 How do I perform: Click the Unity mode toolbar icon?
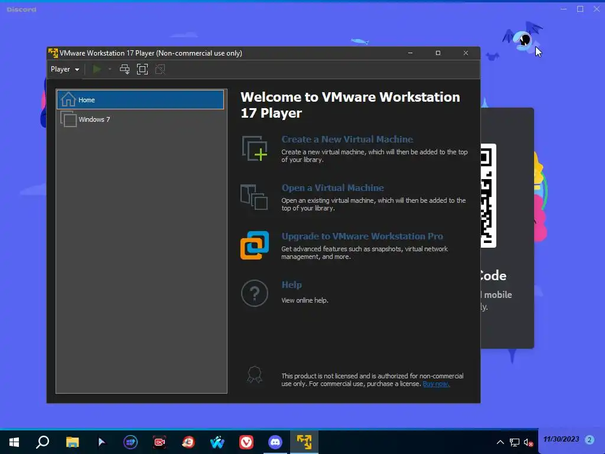(x=160, y=69)
